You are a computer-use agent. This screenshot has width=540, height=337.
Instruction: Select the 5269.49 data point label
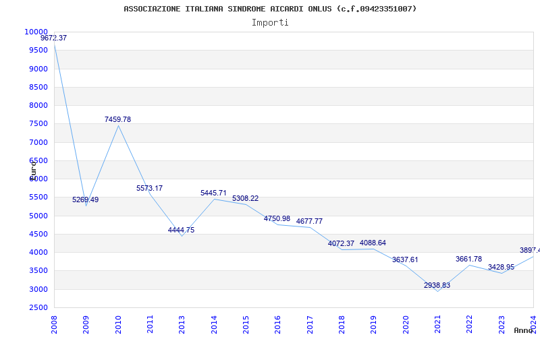[85, 200]
